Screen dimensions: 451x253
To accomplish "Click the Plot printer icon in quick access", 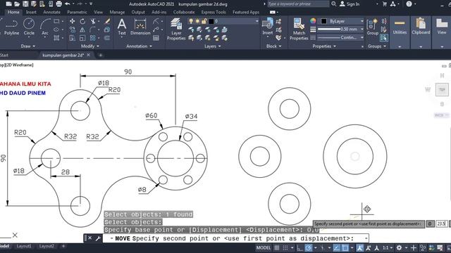I will [x=59, y=4].
